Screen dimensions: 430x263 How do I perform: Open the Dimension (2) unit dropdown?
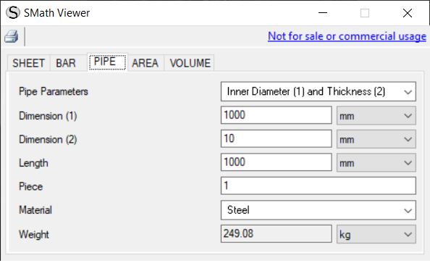[x=376, y=139]
